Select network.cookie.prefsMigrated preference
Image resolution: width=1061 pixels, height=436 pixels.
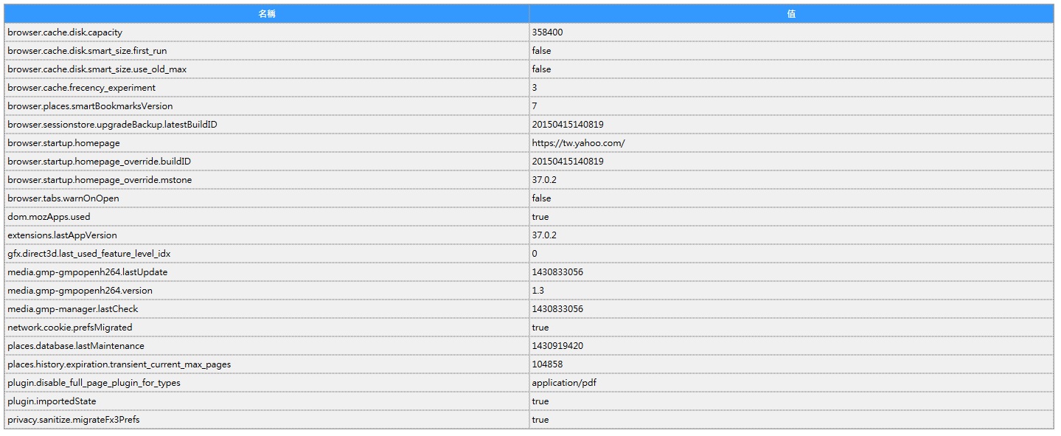pos(70,328)
